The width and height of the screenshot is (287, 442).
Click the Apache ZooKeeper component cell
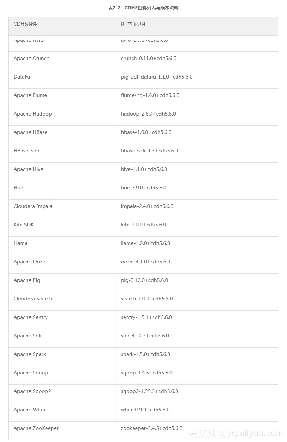[36, 428]
